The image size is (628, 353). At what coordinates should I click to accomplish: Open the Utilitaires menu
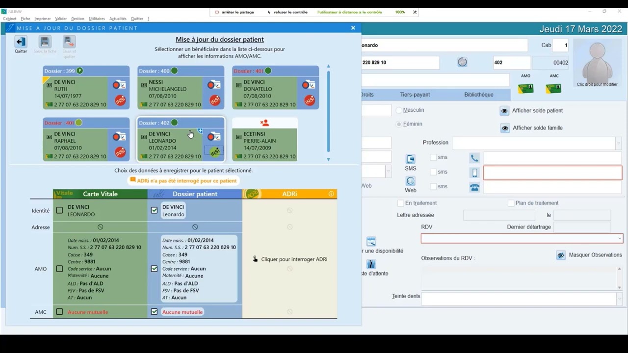coord(97,19)
